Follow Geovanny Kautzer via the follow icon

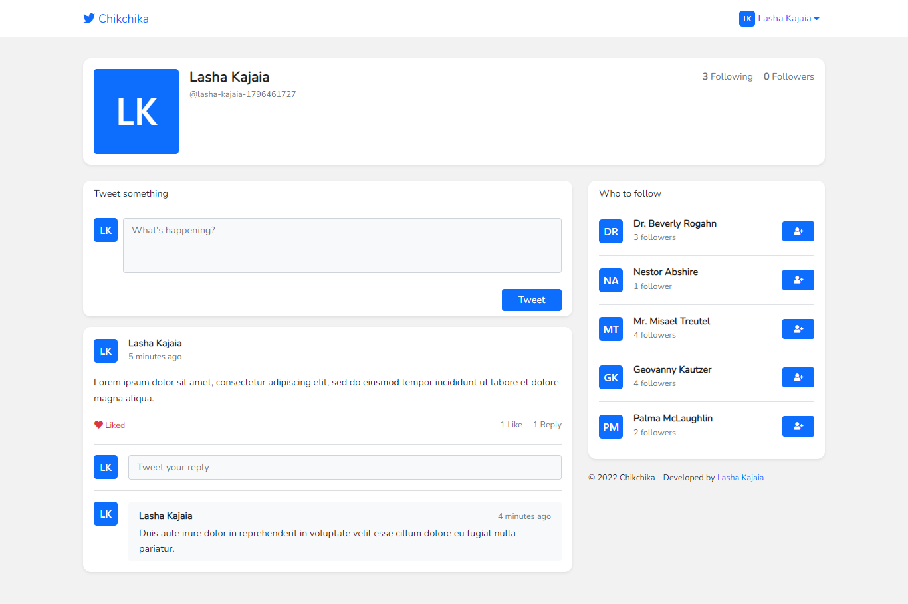798,377
